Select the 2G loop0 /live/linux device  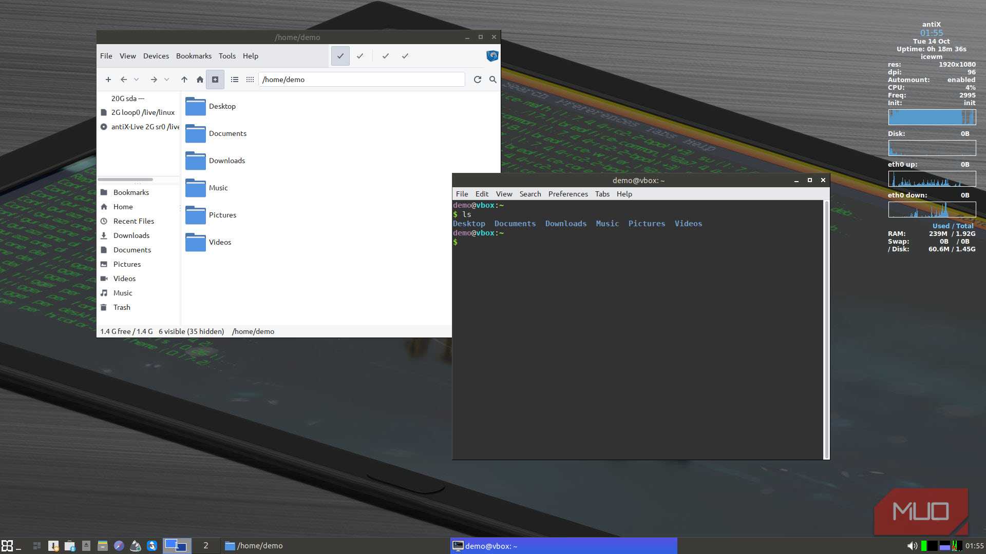(139, 112)
